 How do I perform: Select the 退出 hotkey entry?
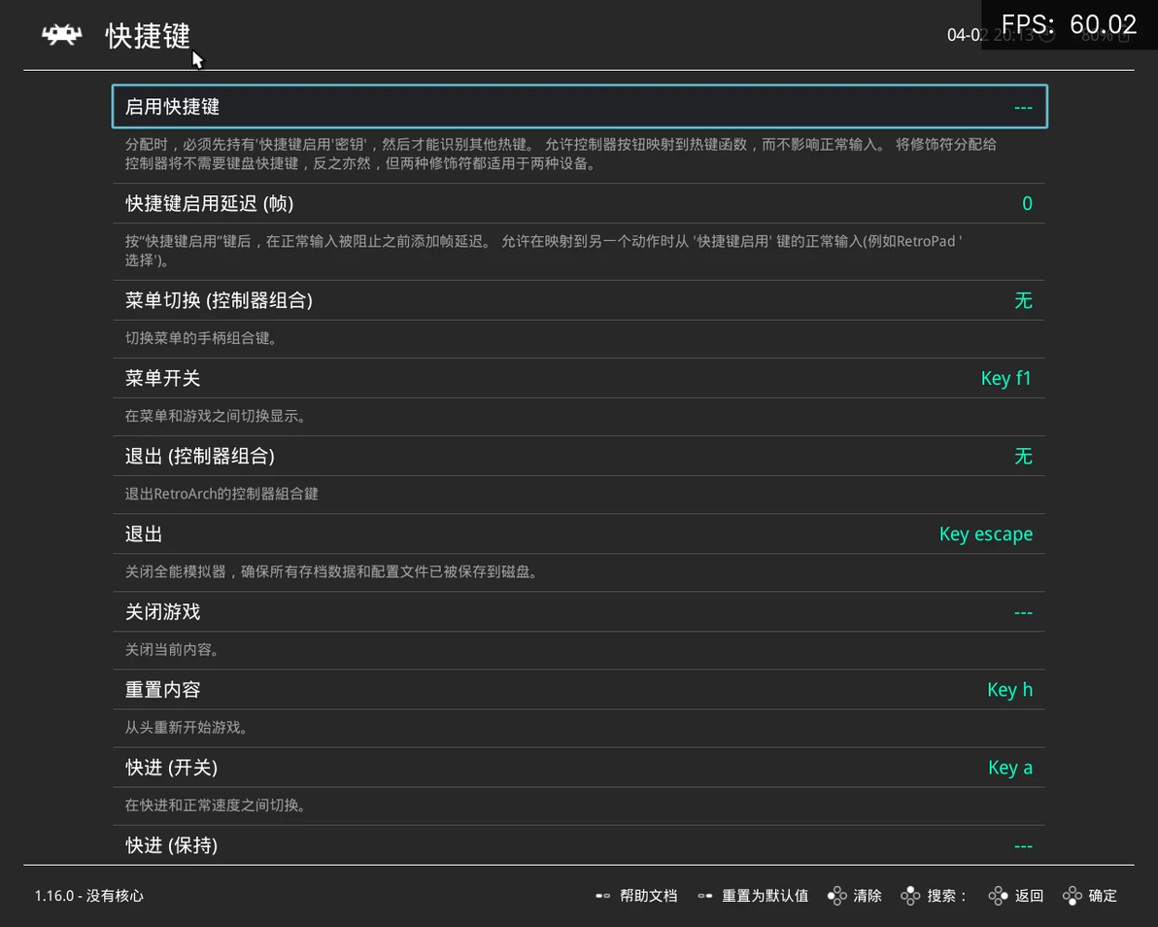click(x=579, y=534)
